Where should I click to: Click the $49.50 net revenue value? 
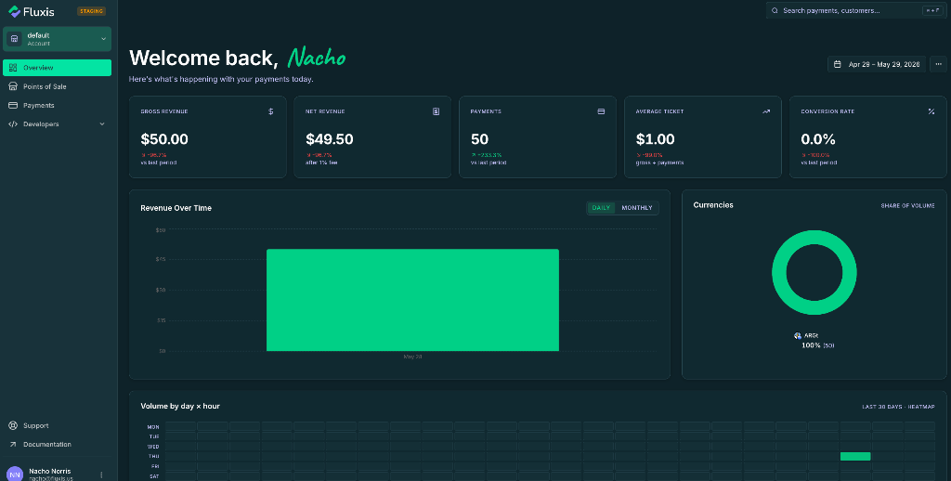click(x=330, y=139)
